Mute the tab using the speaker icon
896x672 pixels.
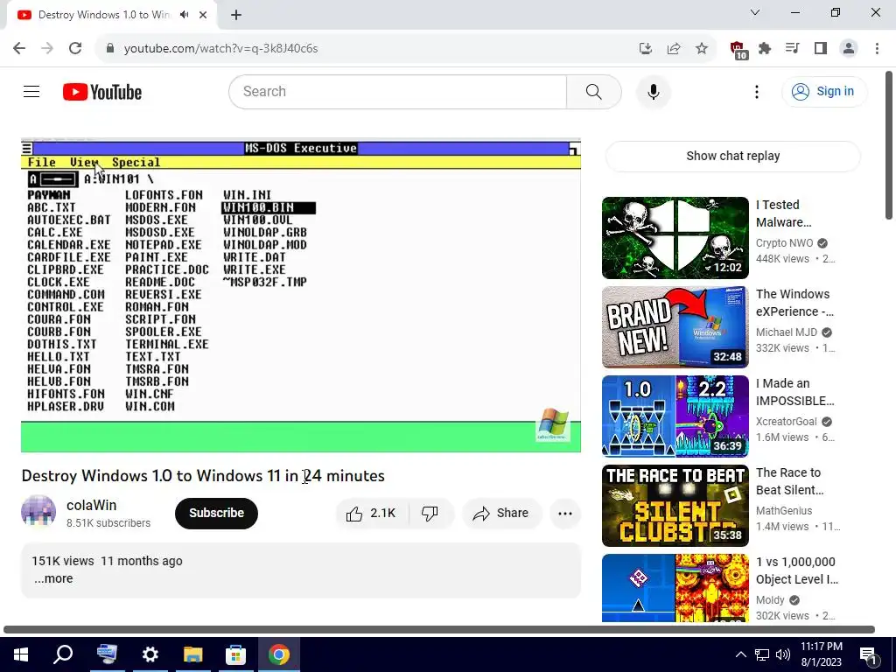tap(184, 15)
